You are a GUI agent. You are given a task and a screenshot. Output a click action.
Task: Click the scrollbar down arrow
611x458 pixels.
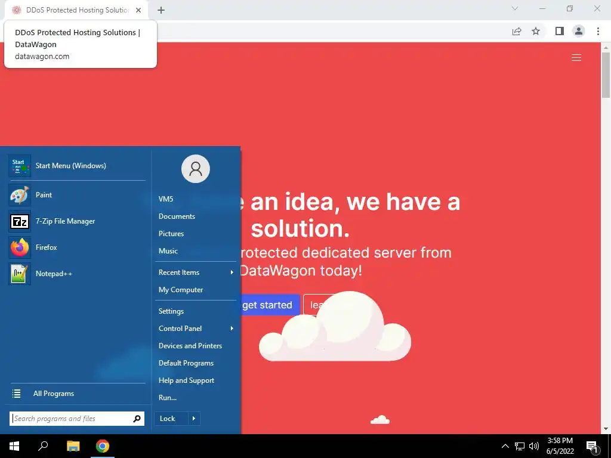(x=606, y=429)
